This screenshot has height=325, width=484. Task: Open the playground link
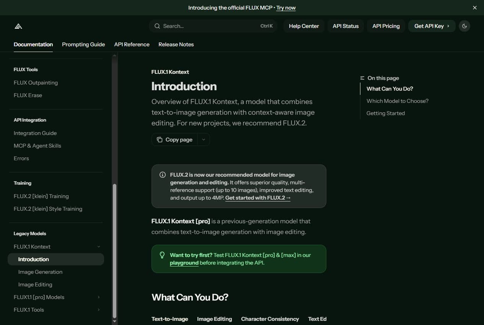point(184,263)
